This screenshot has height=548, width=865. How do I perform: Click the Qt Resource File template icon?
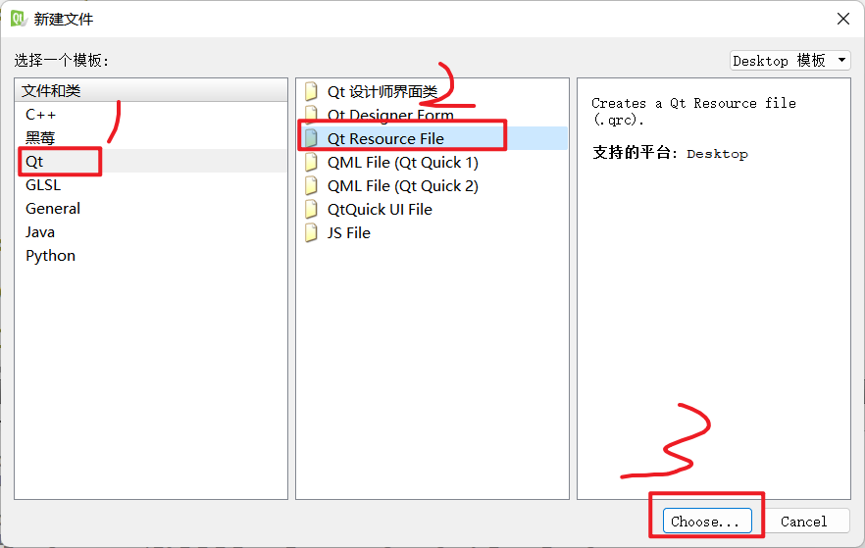tap(312, 138)
